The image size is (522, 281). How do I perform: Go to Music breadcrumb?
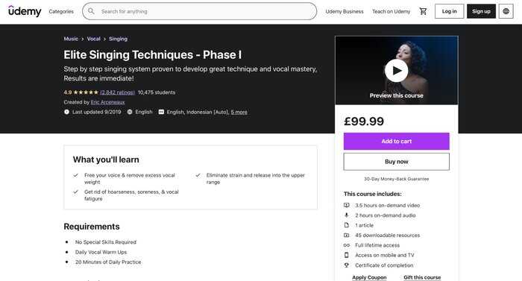coord(71,39)
